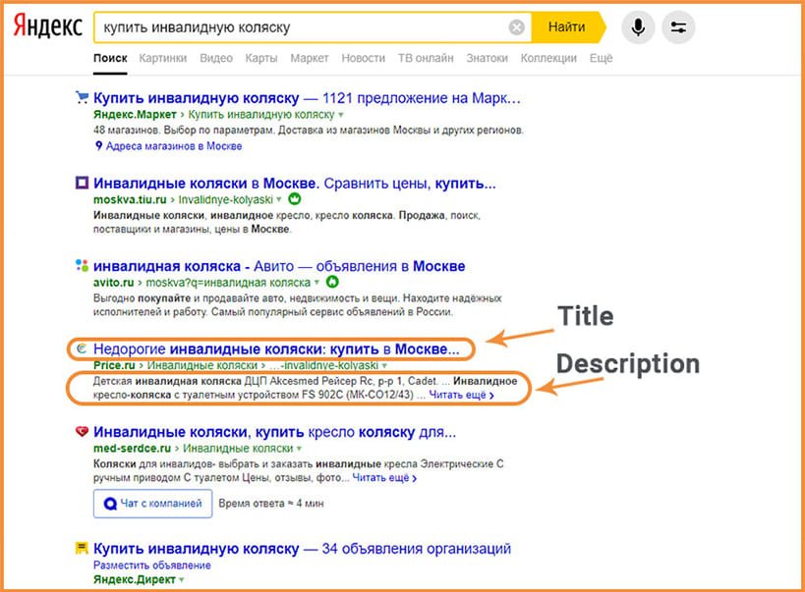Viewport: 805px width, 592px height.
Task: Click the med-serdce.ru heart favicon
Action: coord(82,431)
